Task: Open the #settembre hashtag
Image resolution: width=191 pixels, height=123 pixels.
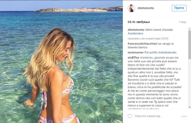Action: click(x=135, y=33)
